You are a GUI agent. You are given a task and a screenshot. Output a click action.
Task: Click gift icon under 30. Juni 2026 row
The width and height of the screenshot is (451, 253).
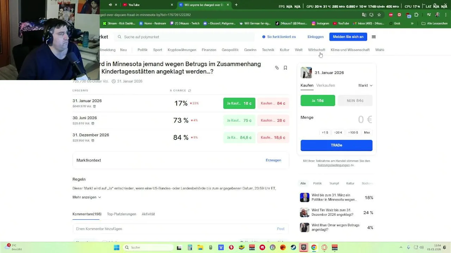point(93,123)
